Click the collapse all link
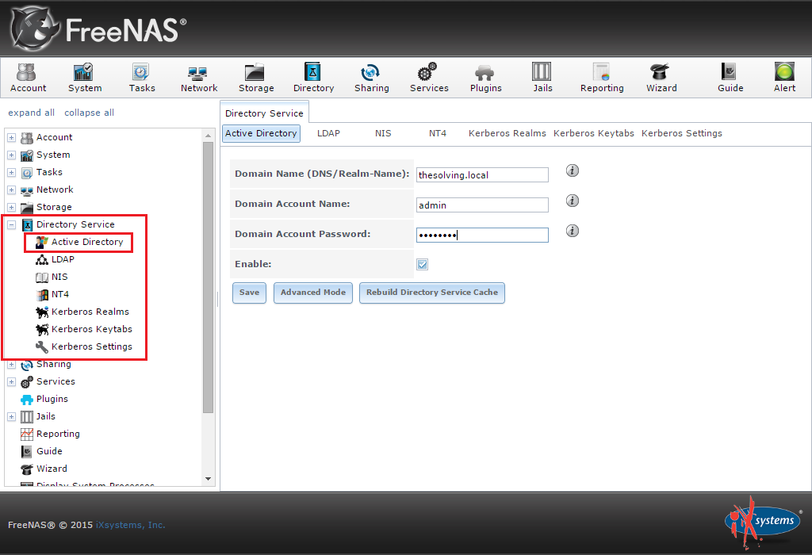812x555 pixels. tap(89, 113)
